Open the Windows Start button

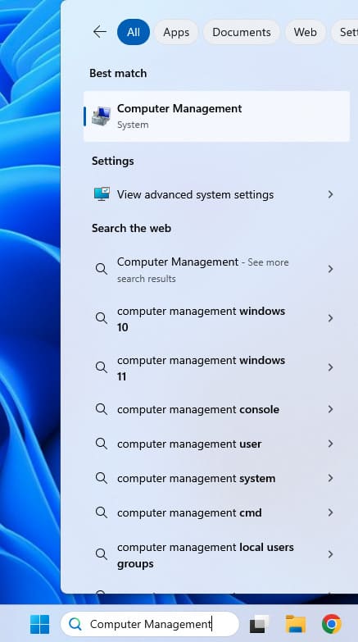coord(39,624)
